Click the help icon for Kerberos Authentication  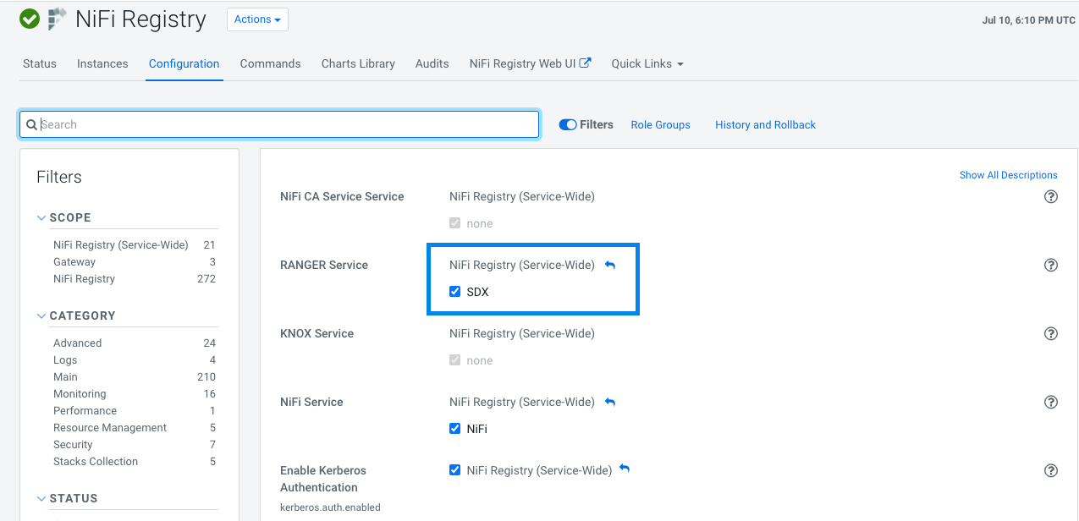coord(1051,471)
